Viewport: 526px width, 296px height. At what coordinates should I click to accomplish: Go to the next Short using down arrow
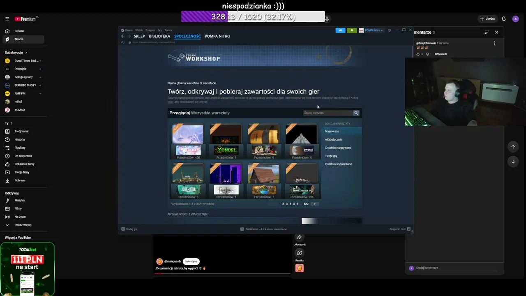pyautogui.click(x=513, y=162)
